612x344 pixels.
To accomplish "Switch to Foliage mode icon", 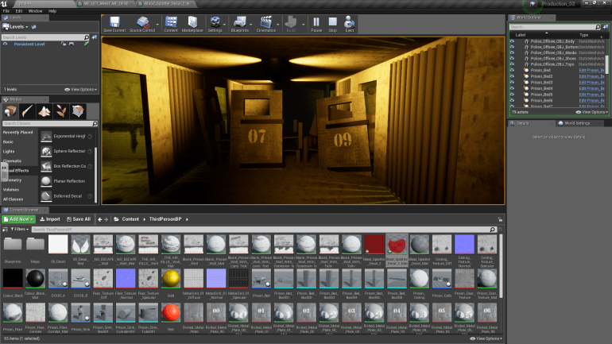I will click(x=62, y=110).
